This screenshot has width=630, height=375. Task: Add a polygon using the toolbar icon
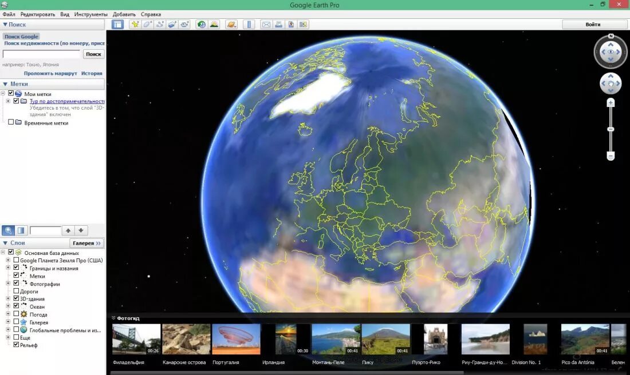click(x=147, y=25)
